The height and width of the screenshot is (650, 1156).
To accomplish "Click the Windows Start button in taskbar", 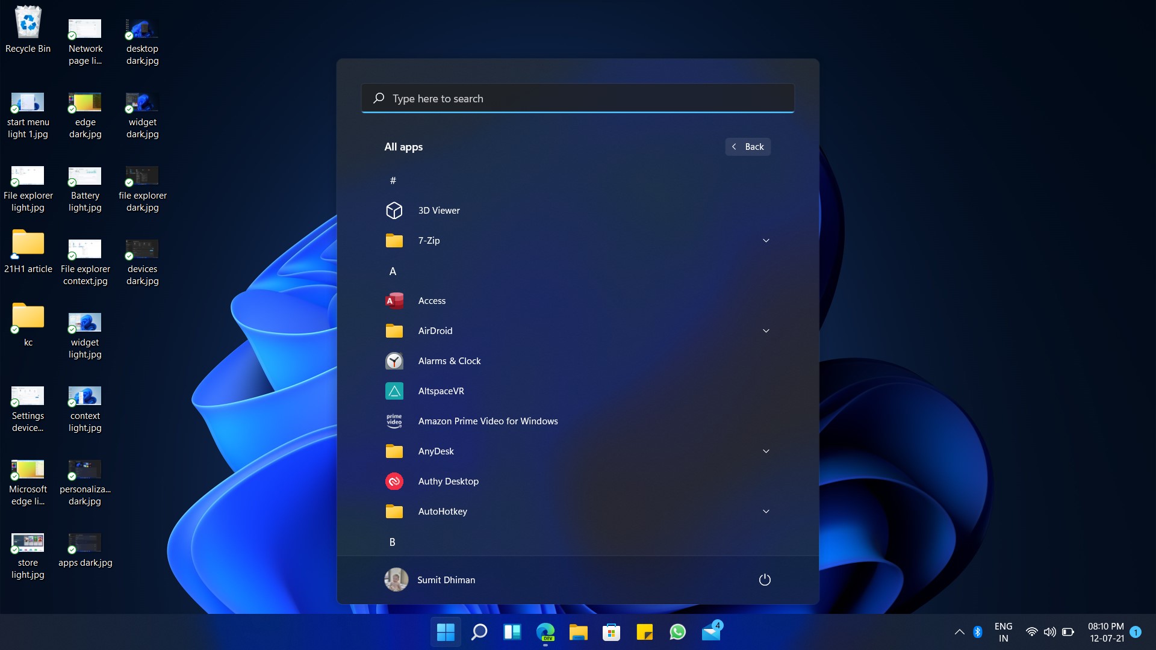I will pos(446,632).
